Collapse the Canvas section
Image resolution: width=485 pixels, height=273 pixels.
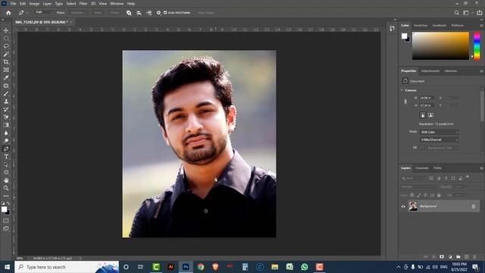[x=402, y=90]
